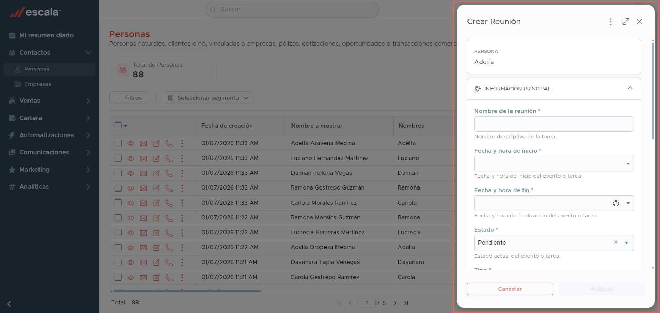Click the Cancelar button
The height and width of the screenshot is (313, 660).
click(x=510, y=289)
